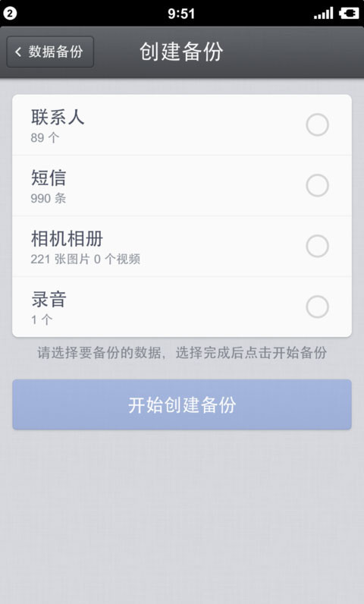The height and width of the screenshot is (604, 364).
Task: Tap the 录音 row label
Action: [x=49, y=299]
